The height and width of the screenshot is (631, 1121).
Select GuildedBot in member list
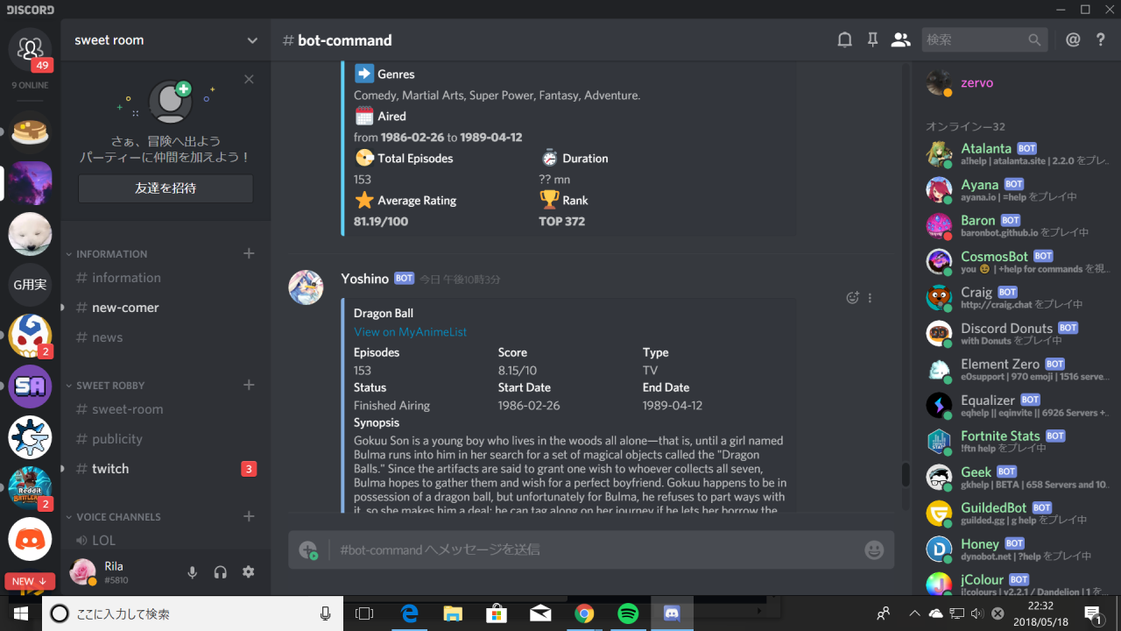[1017, 514]
